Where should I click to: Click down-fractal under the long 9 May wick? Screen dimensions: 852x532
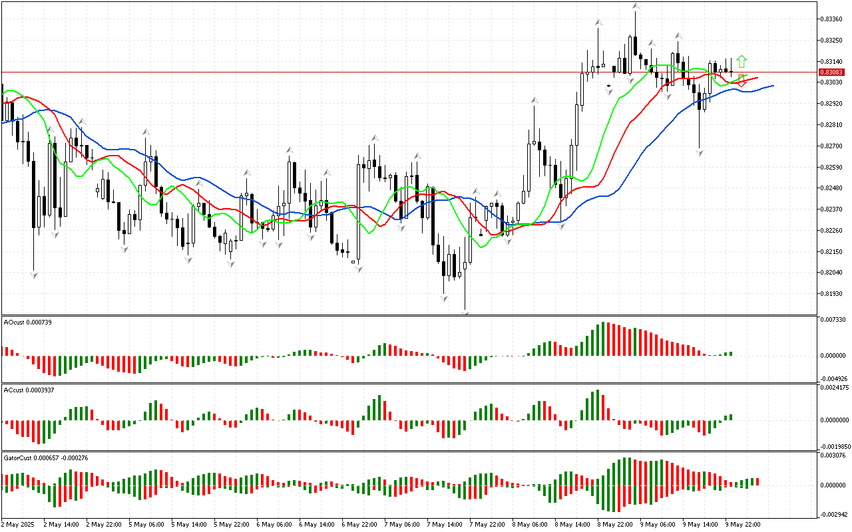pyautogui.click(x=700, y=153)
